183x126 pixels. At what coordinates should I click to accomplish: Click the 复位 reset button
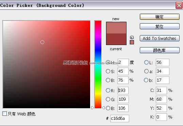(x=160, y=26)
